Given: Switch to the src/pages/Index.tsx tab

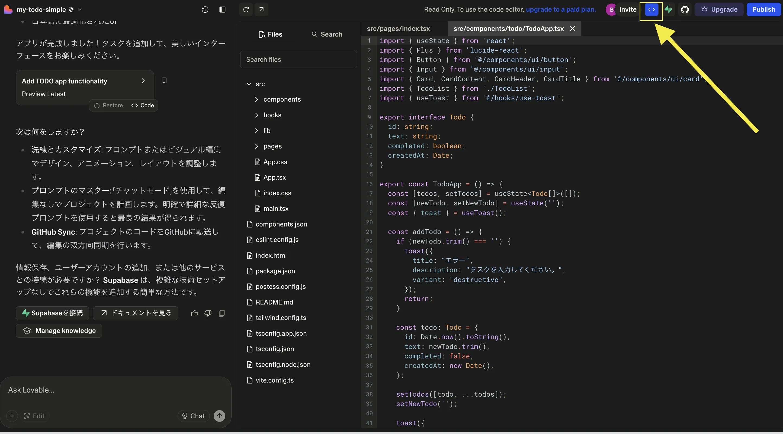Looking at the screenshot, I should coord(398,28).
